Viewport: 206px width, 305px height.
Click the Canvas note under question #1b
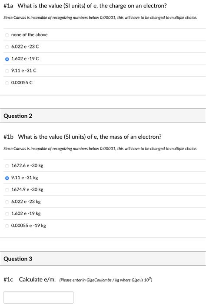coord(100,149)
